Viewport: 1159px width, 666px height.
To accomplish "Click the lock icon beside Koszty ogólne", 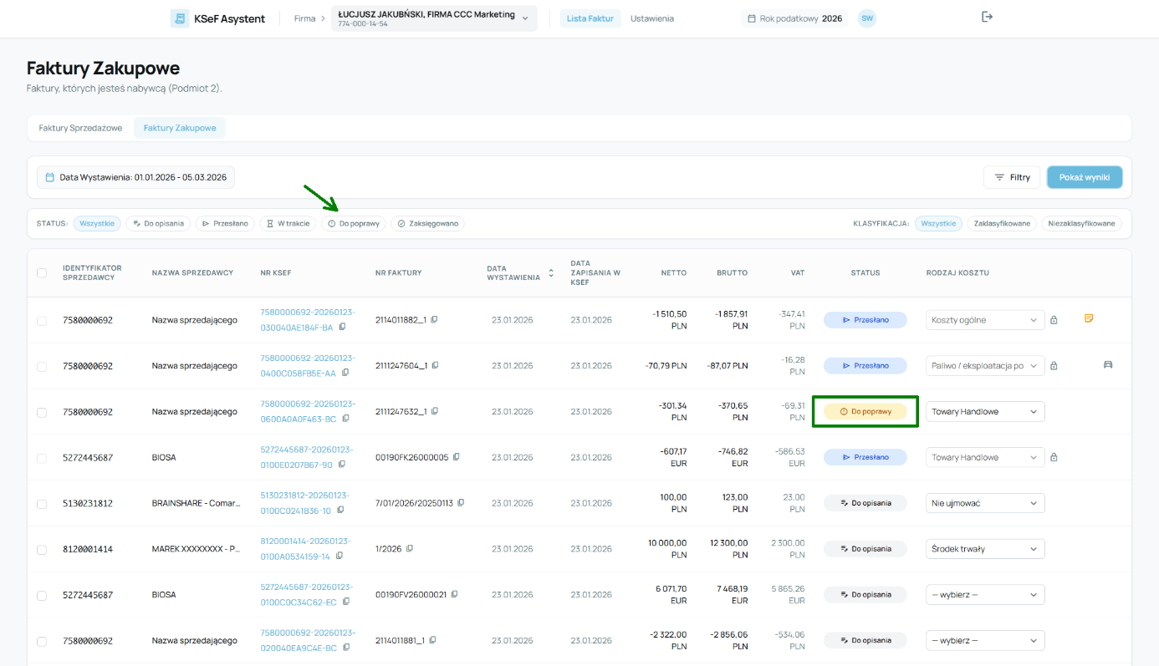I will 1054,320.
